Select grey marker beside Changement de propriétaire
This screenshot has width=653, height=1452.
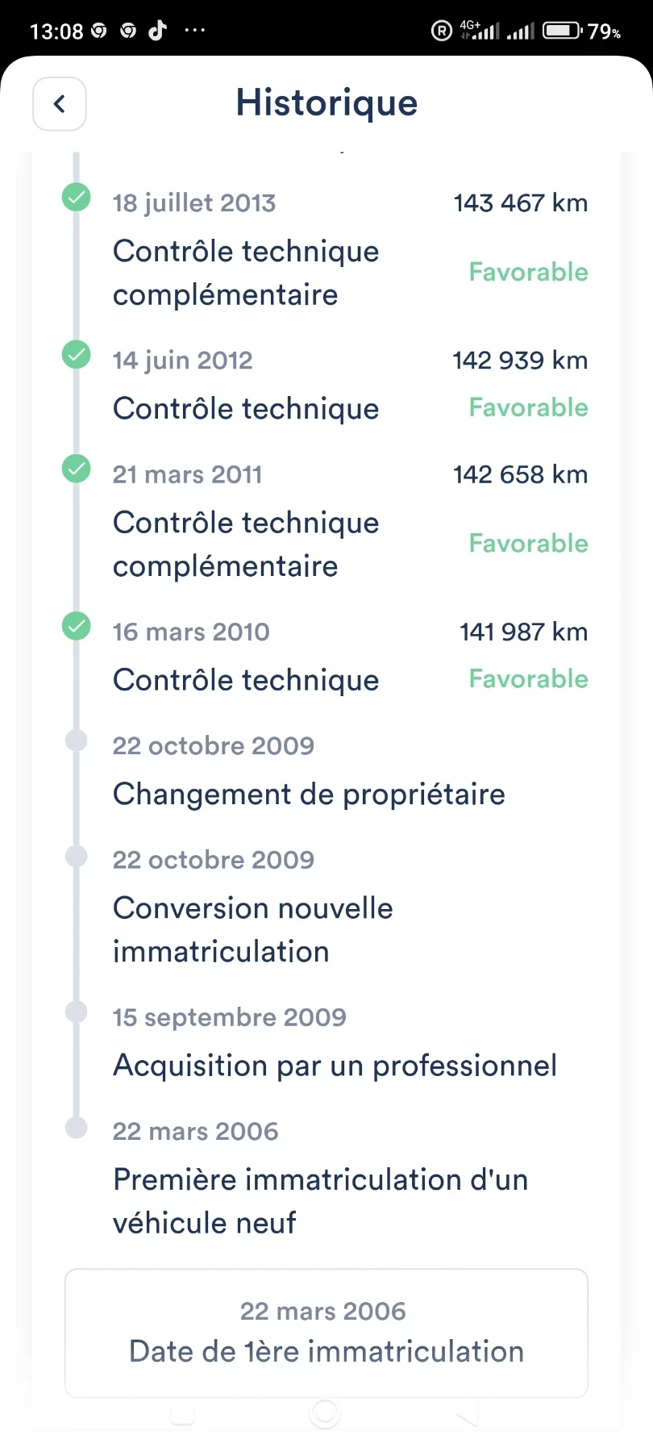point(77,741)
